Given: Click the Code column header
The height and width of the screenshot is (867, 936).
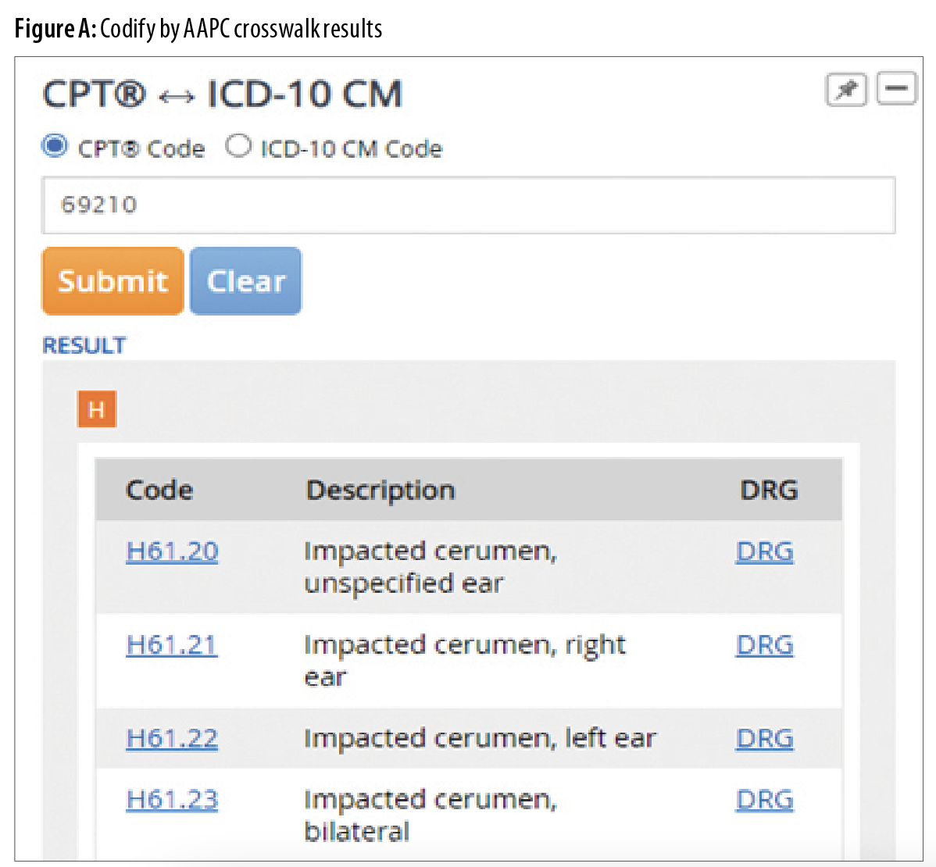Looking at the screenshot, I should 159,491.
